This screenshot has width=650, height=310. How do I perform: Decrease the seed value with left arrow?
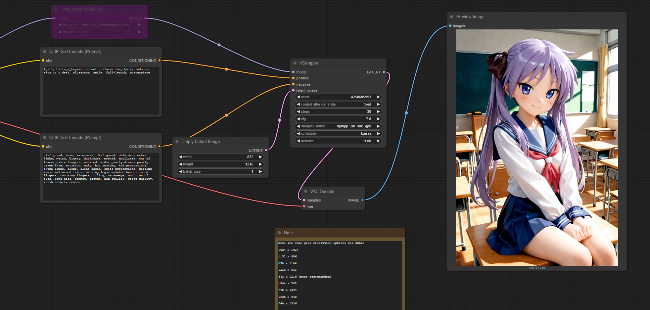298,97
